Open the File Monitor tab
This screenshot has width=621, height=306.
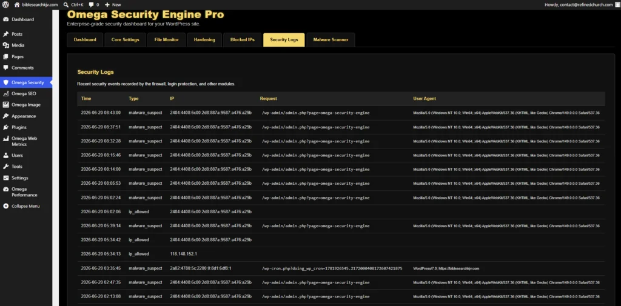[x=166, y=39]
